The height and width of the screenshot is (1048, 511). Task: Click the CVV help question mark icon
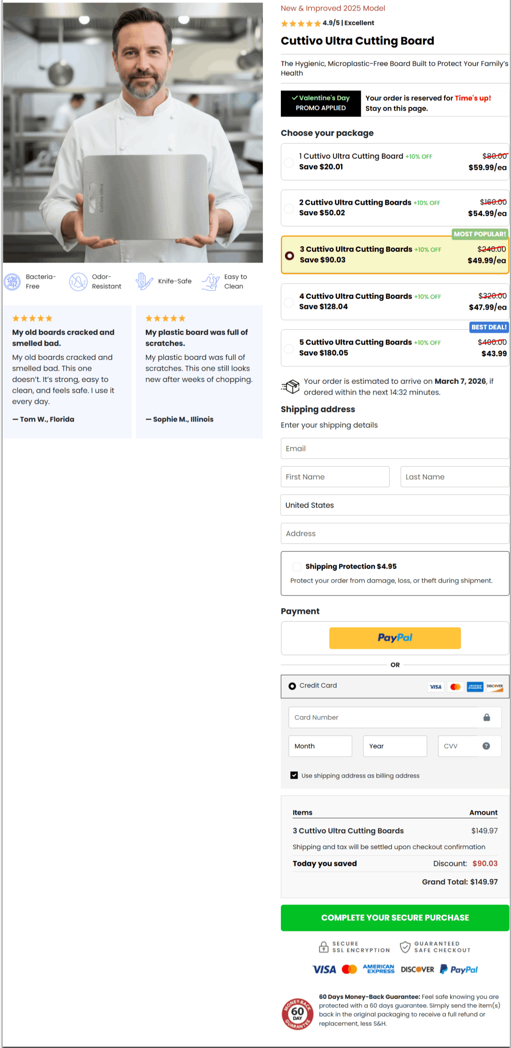486,746
